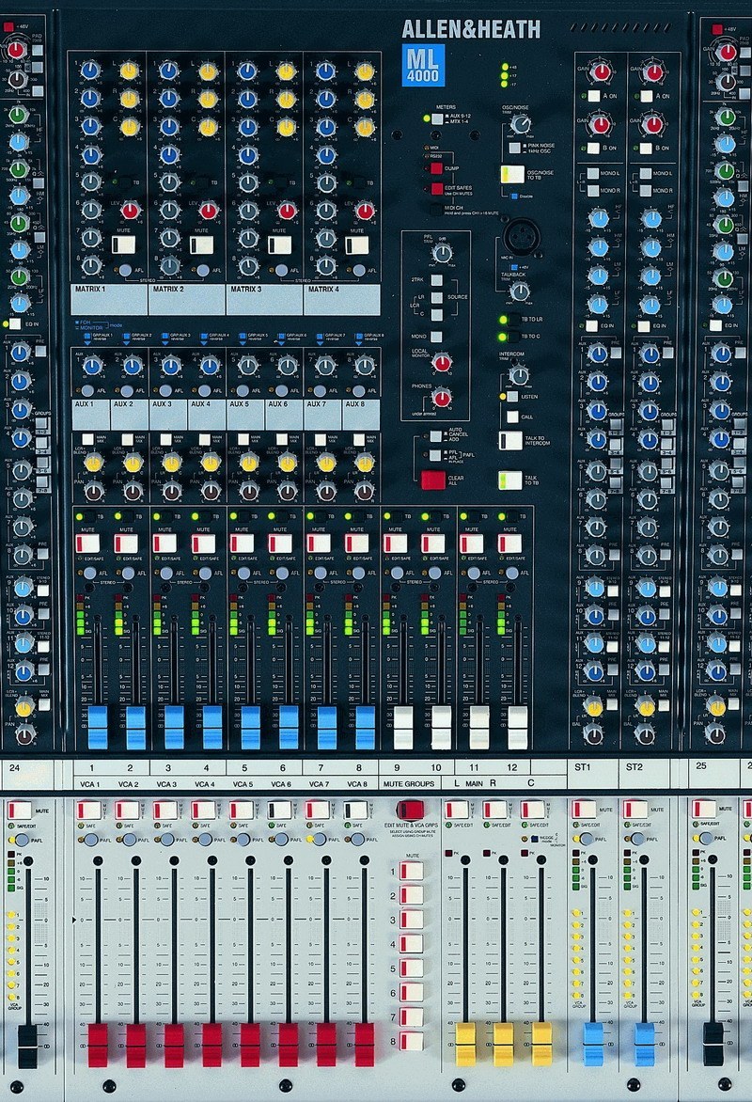Image resolution: width=752 pixels, height=1102 pixels.
Task: Click the red VCA 1 fader cap
Action: point(98,1045)
